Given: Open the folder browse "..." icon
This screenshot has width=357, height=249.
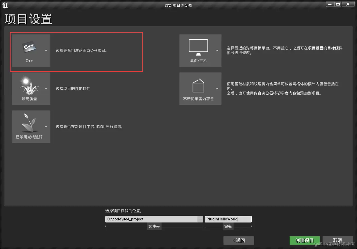Looking at the screenshot, I should [x=200, y=219].
